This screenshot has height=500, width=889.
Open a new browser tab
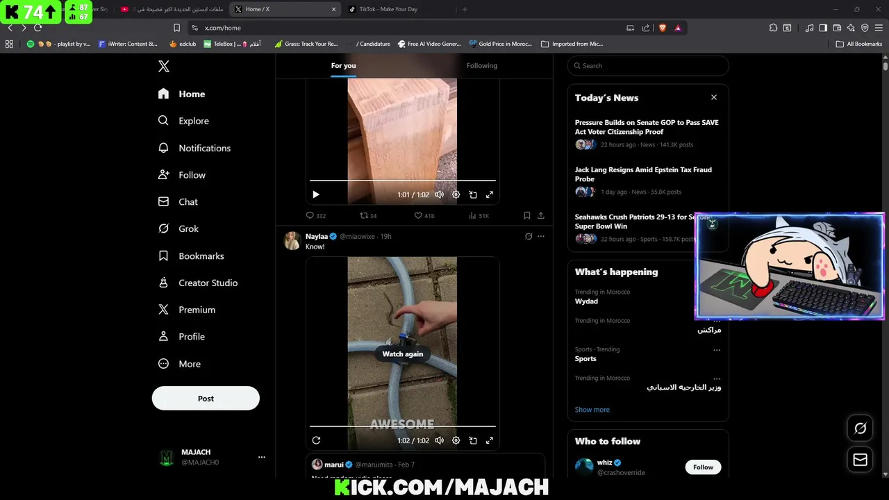pos(465,9)
